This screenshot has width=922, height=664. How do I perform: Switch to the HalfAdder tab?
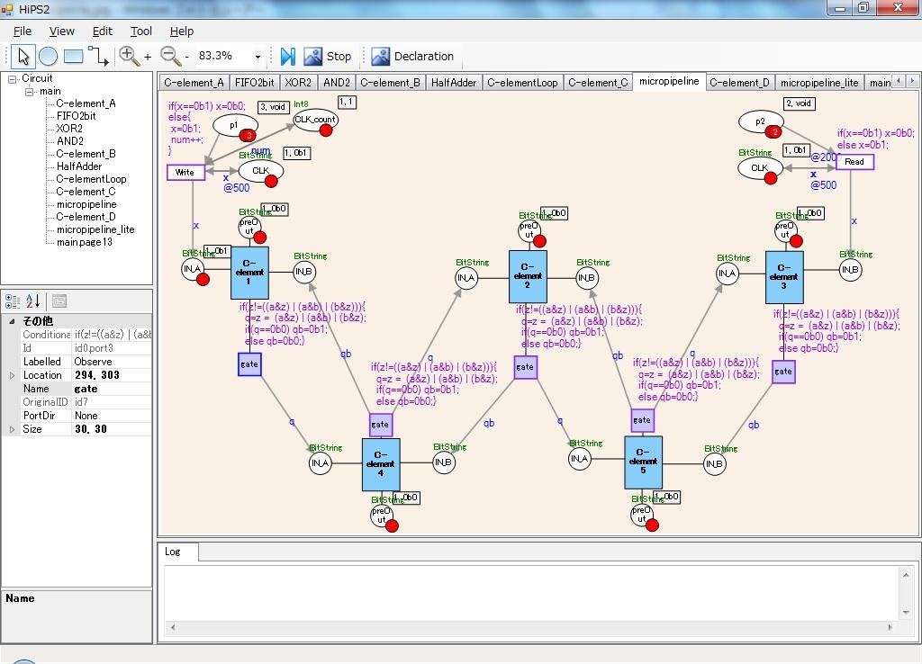point(454,83)
